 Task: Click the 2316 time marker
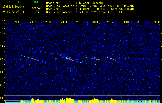[x=95, y=22]
